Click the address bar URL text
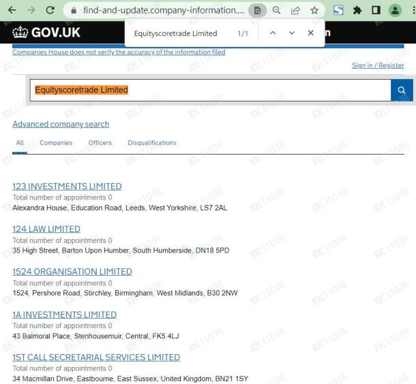This screenshot has height=384, width=416. (164, 10)
